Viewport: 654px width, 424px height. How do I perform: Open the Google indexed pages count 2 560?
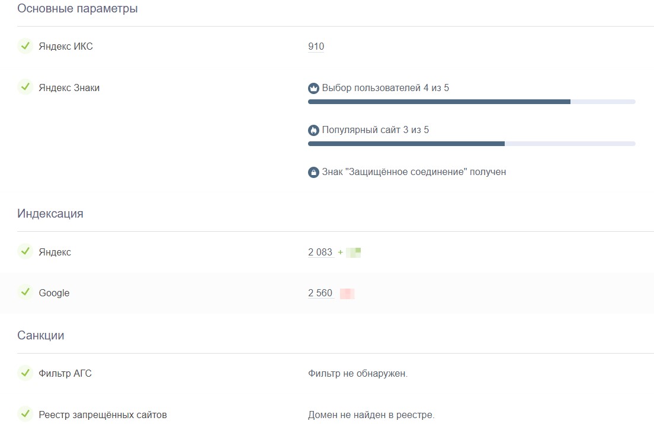[320, 293]
